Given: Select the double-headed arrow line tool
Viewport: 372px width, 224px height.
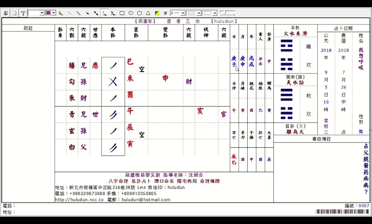Looking at the screenshot, I should click(96, 13).
